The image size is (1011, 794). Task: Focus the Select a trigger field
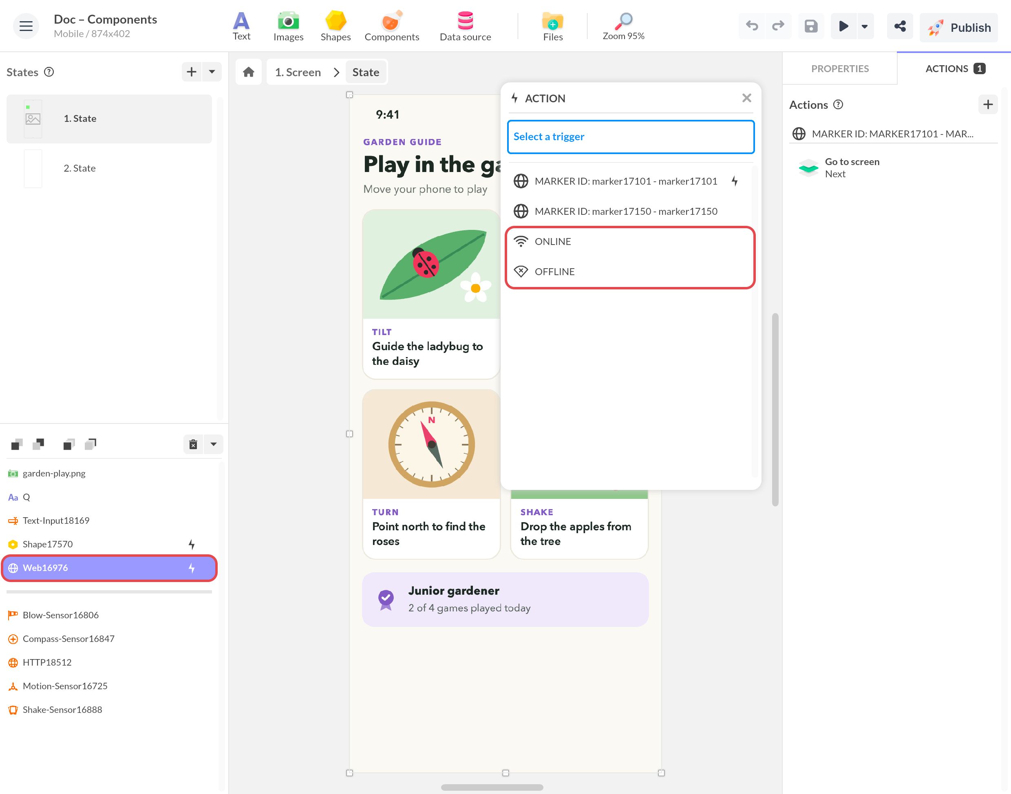(x=631, y=137)
